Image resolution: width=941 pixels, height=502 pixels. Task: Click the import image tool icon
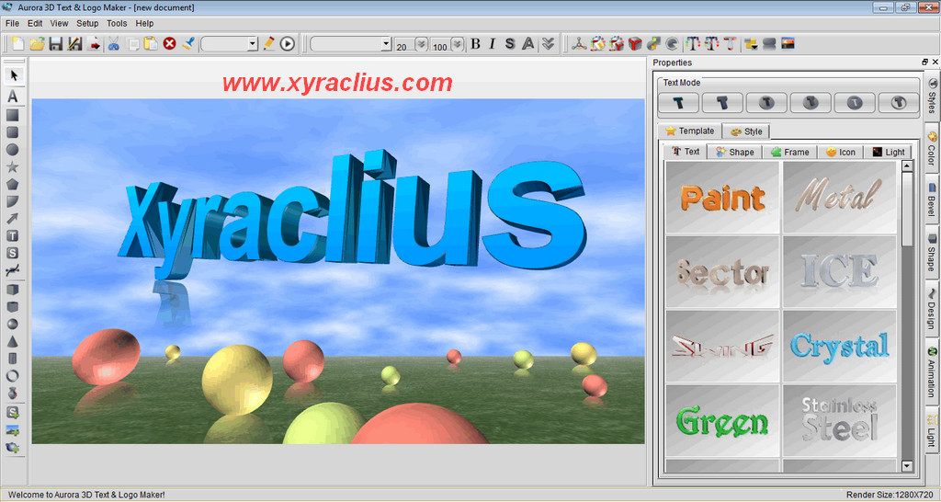pyautogui.click(x=13, y=430)
